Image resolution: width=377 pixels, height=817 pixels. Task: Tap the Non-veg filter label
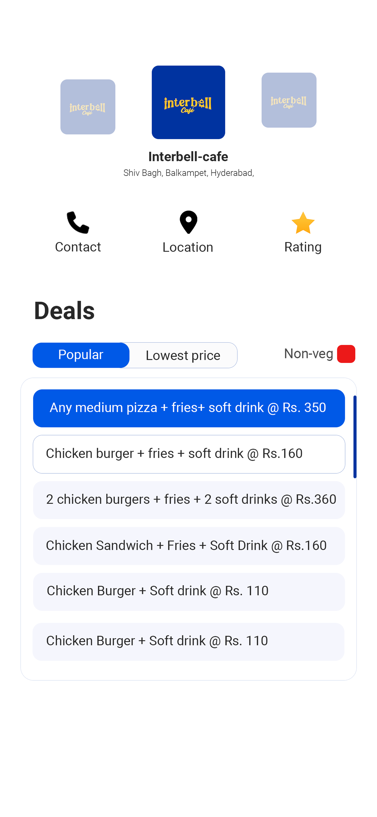click(309, 354)
